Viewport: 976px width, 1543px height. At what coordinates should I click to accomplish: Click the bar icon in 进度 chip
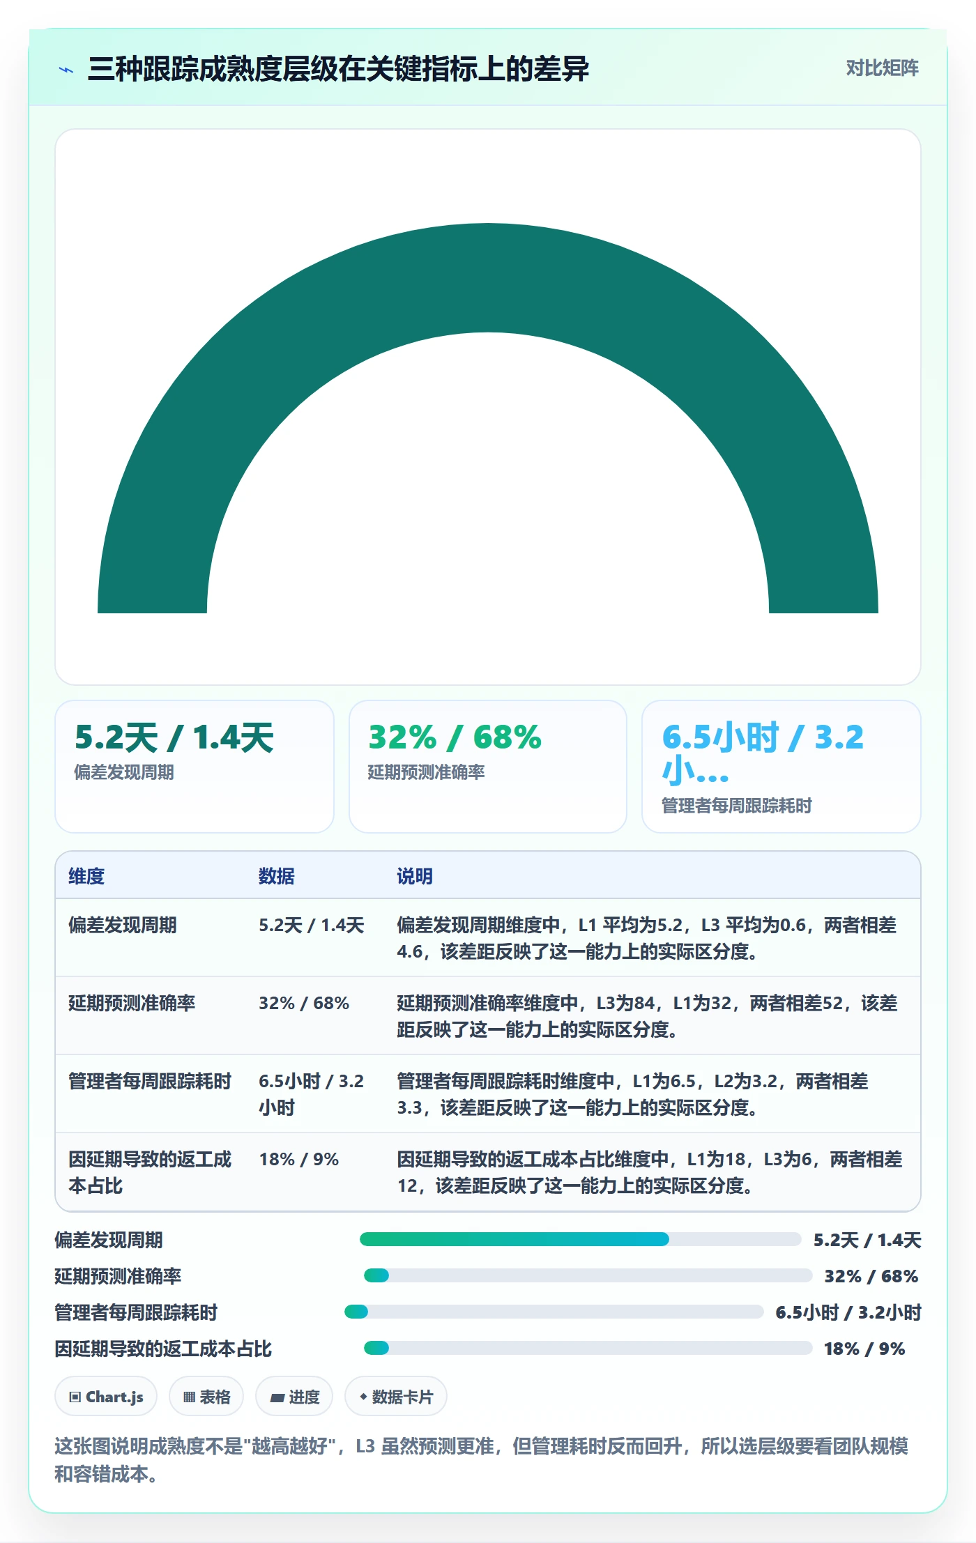point(277,1397)
